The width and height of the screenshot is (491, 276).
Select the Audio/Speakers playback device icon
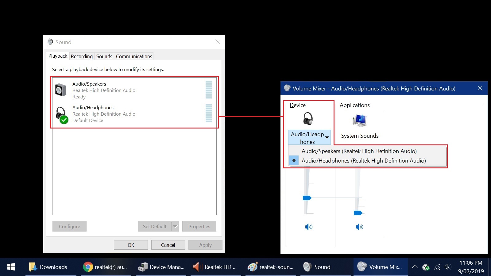(x=60, y=90)
